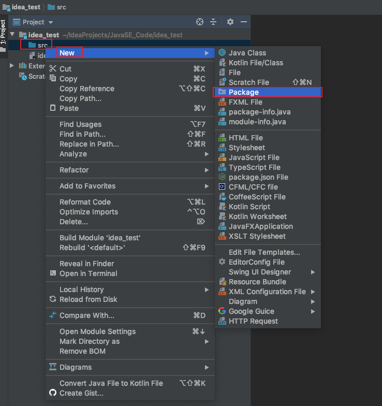Click the 1: Project side tool tab
The image size is (382, 406).
click(x=3, y=36)
